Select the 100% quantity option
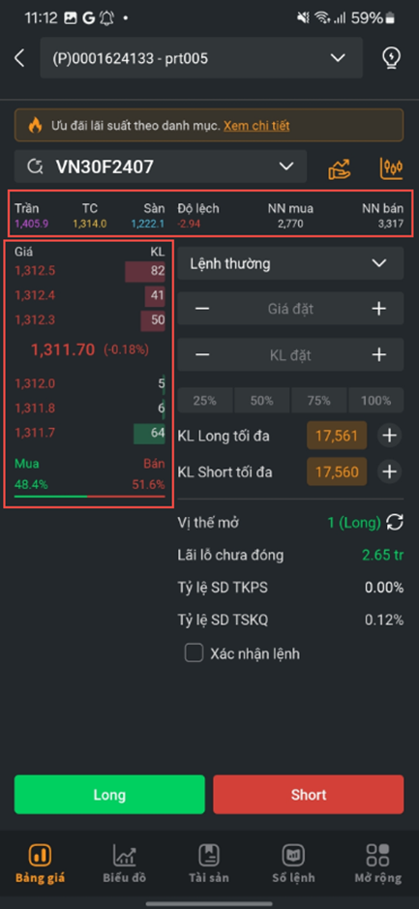 (375, 401)
